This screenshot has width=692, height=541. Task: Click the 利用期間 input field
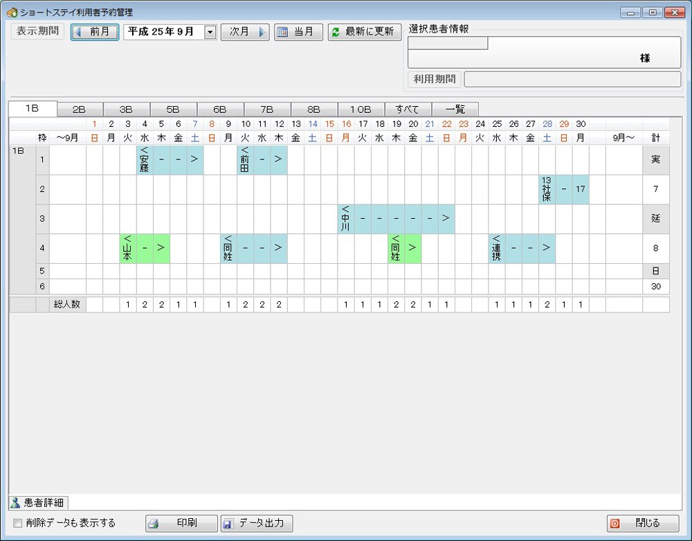[572, 80]
